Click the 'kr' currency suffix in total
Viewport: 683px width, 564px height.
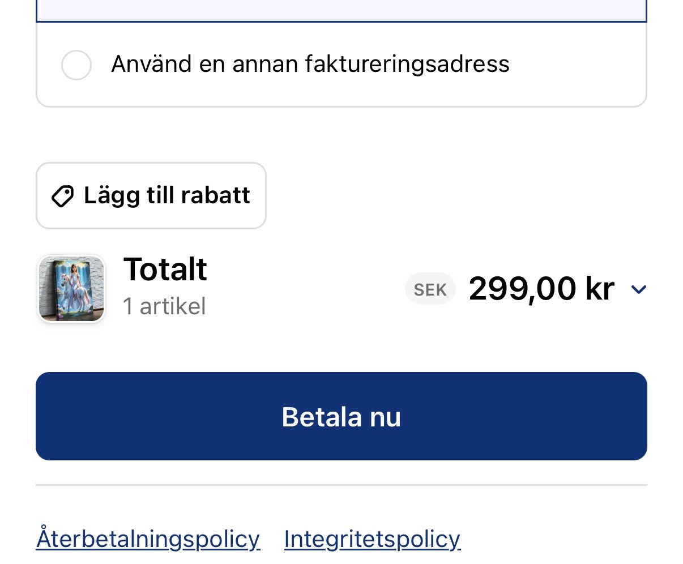[600, 289]
